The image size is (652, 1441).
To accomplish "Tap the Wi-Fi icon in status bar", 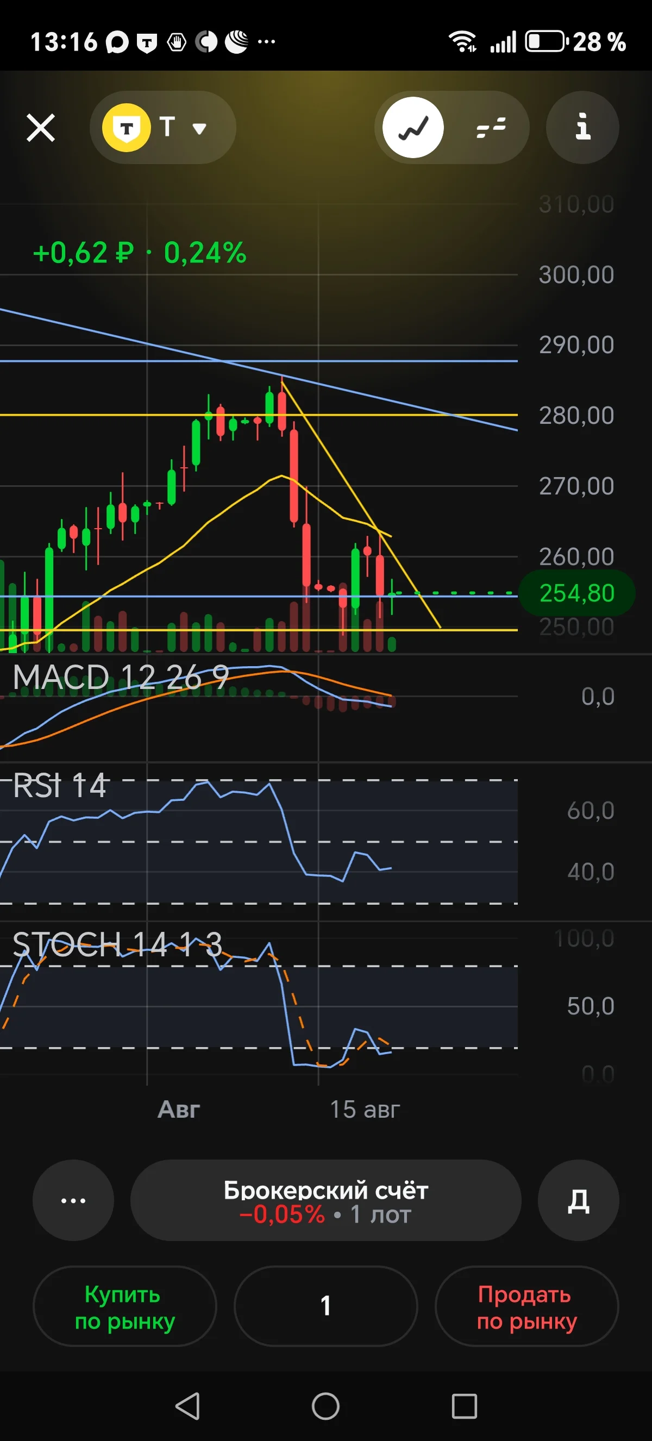I will point(462,41).
